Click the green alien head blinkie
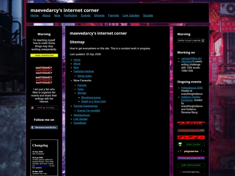 pos(191,144)
